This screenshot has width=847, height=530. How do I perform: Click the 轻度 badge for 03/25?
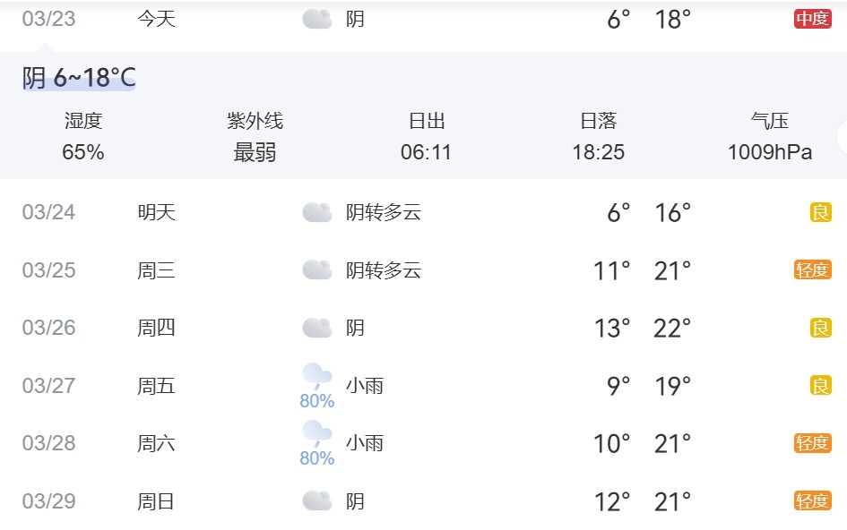click(812, 270)
